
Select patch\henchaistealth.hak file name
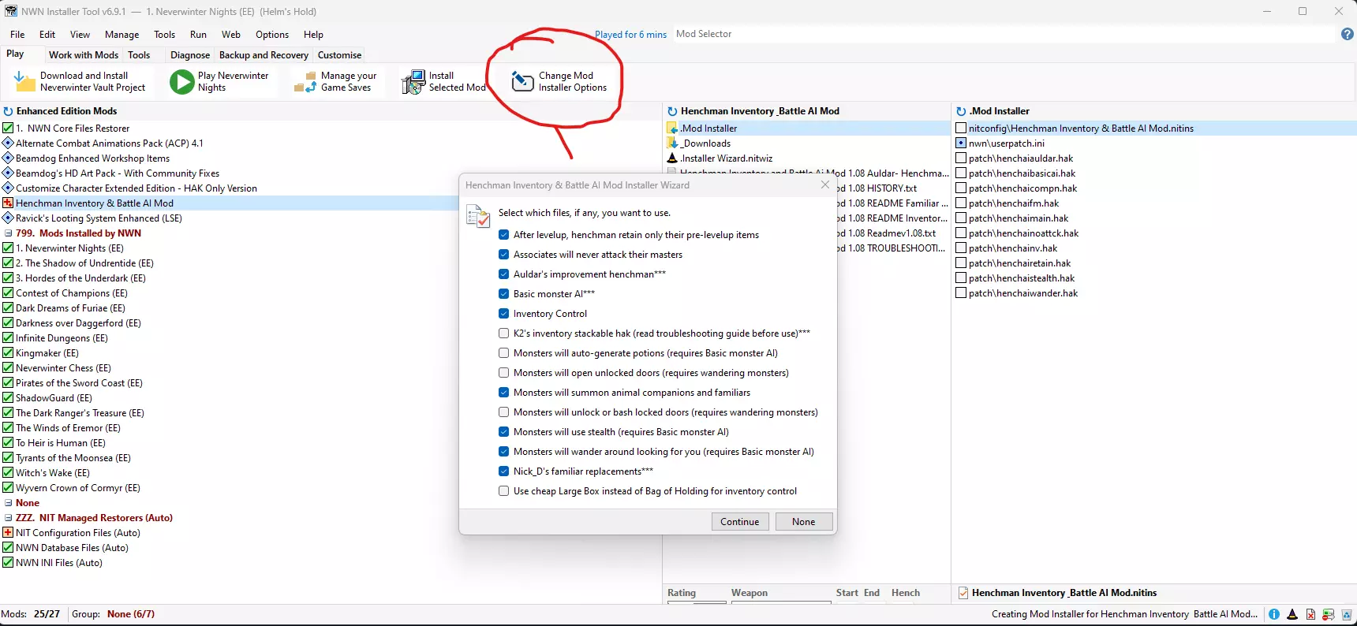pyautogui.click(x=1022, y=278)
